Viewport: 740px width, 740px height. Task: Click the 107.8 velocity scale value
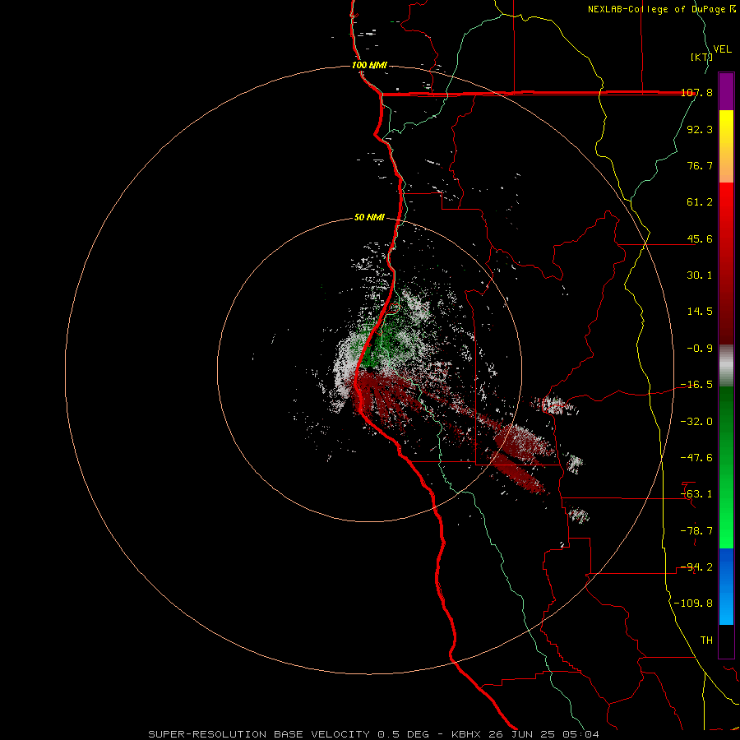coord(696,92)
